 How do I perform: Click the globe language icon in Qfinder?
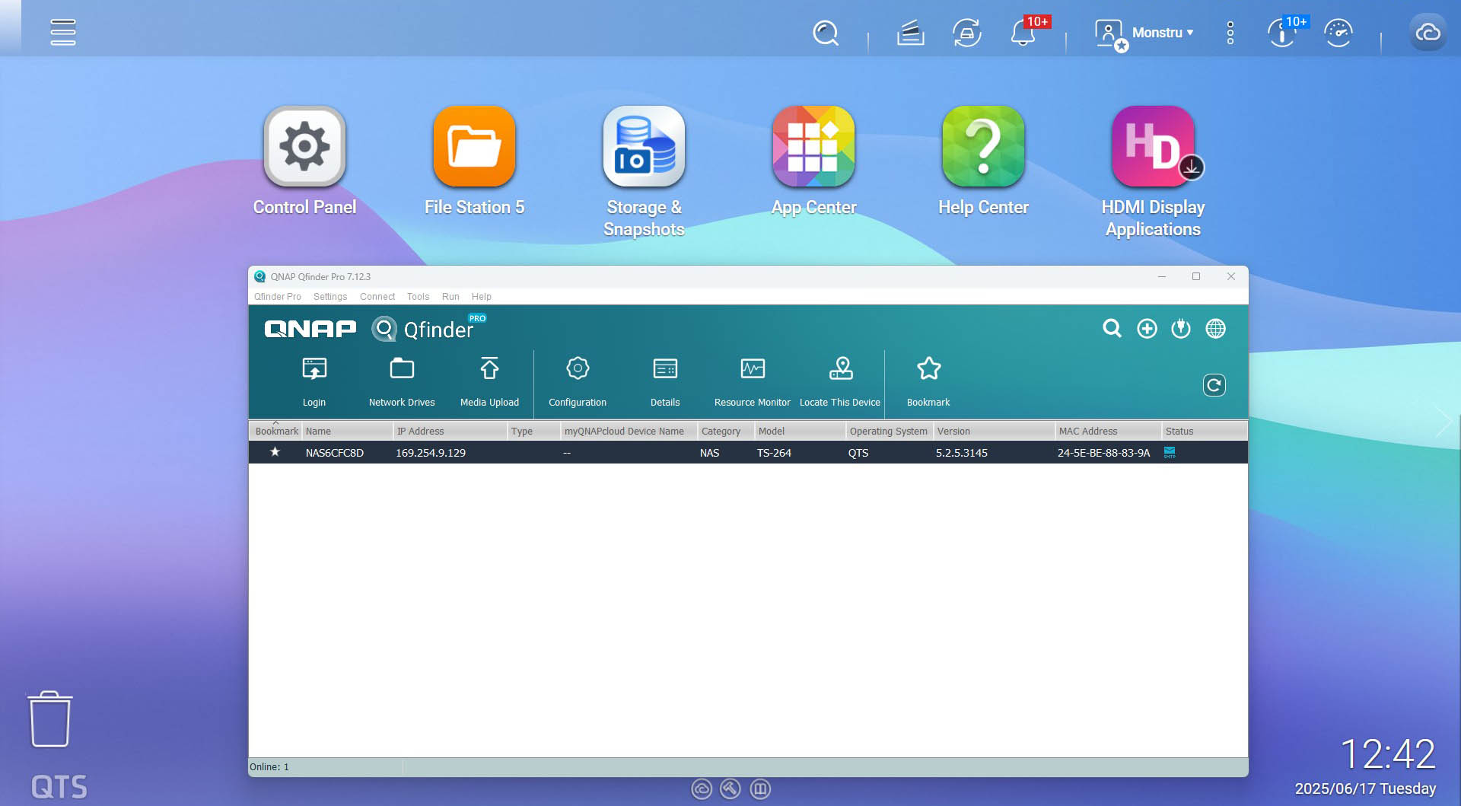coord(1216,329)
